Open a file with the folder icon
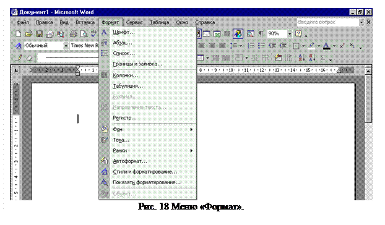The width and height of the screenshot is (385, 225). 28,33
